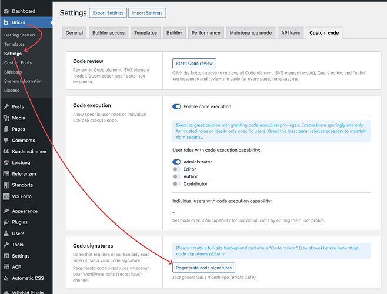Open the Templates settings tab
The image size is (387, 294).
145,33
